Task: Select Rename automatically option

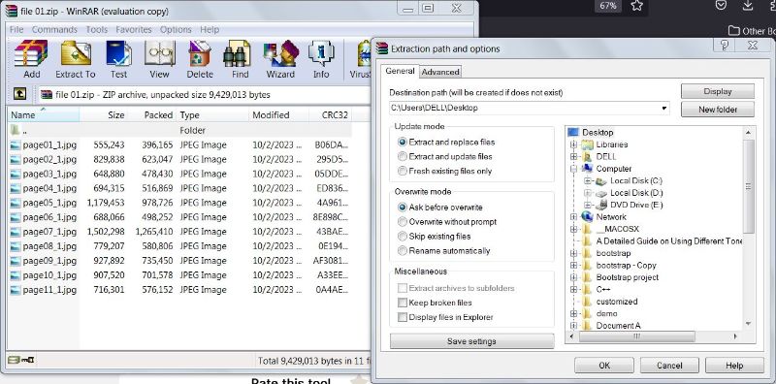Action: (x=403, y=251)
